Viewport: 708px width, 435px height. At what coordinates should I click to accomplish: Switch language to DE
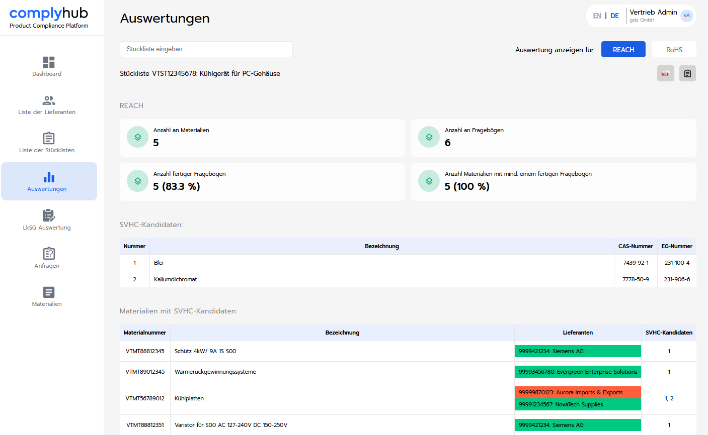coord(614,16)
